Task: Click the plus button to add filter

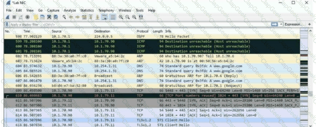Action: click(x=309, y=24)
